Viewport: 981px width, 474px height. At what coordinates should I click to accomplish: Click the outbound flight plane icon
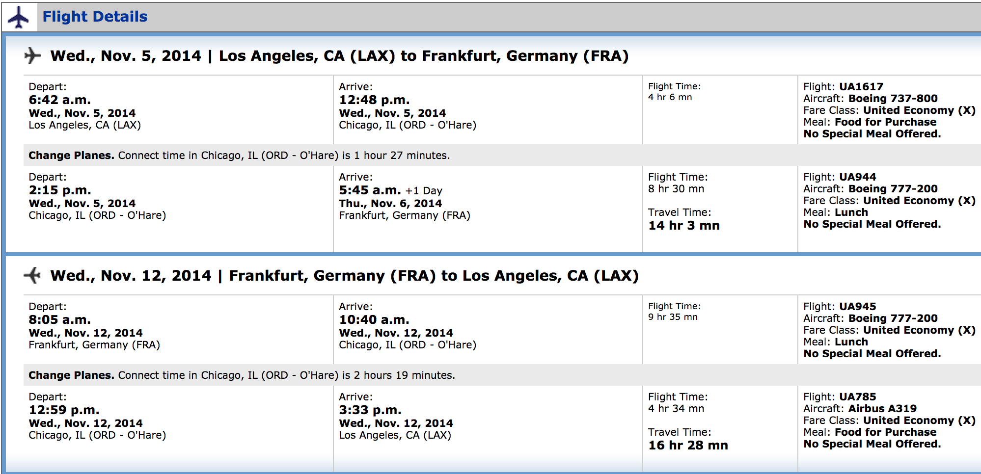(x=32, y=55)
